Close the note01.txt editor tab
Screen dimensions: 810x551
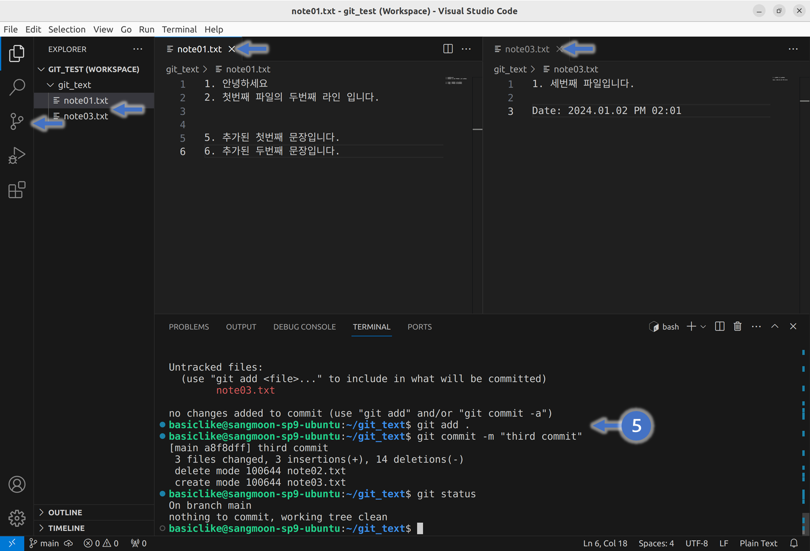(231, 49)
